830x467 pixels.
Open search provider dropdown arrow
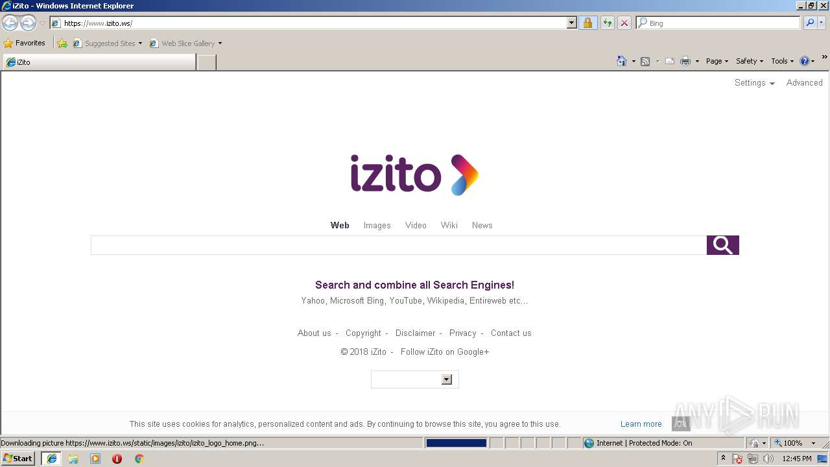point(822,23)
